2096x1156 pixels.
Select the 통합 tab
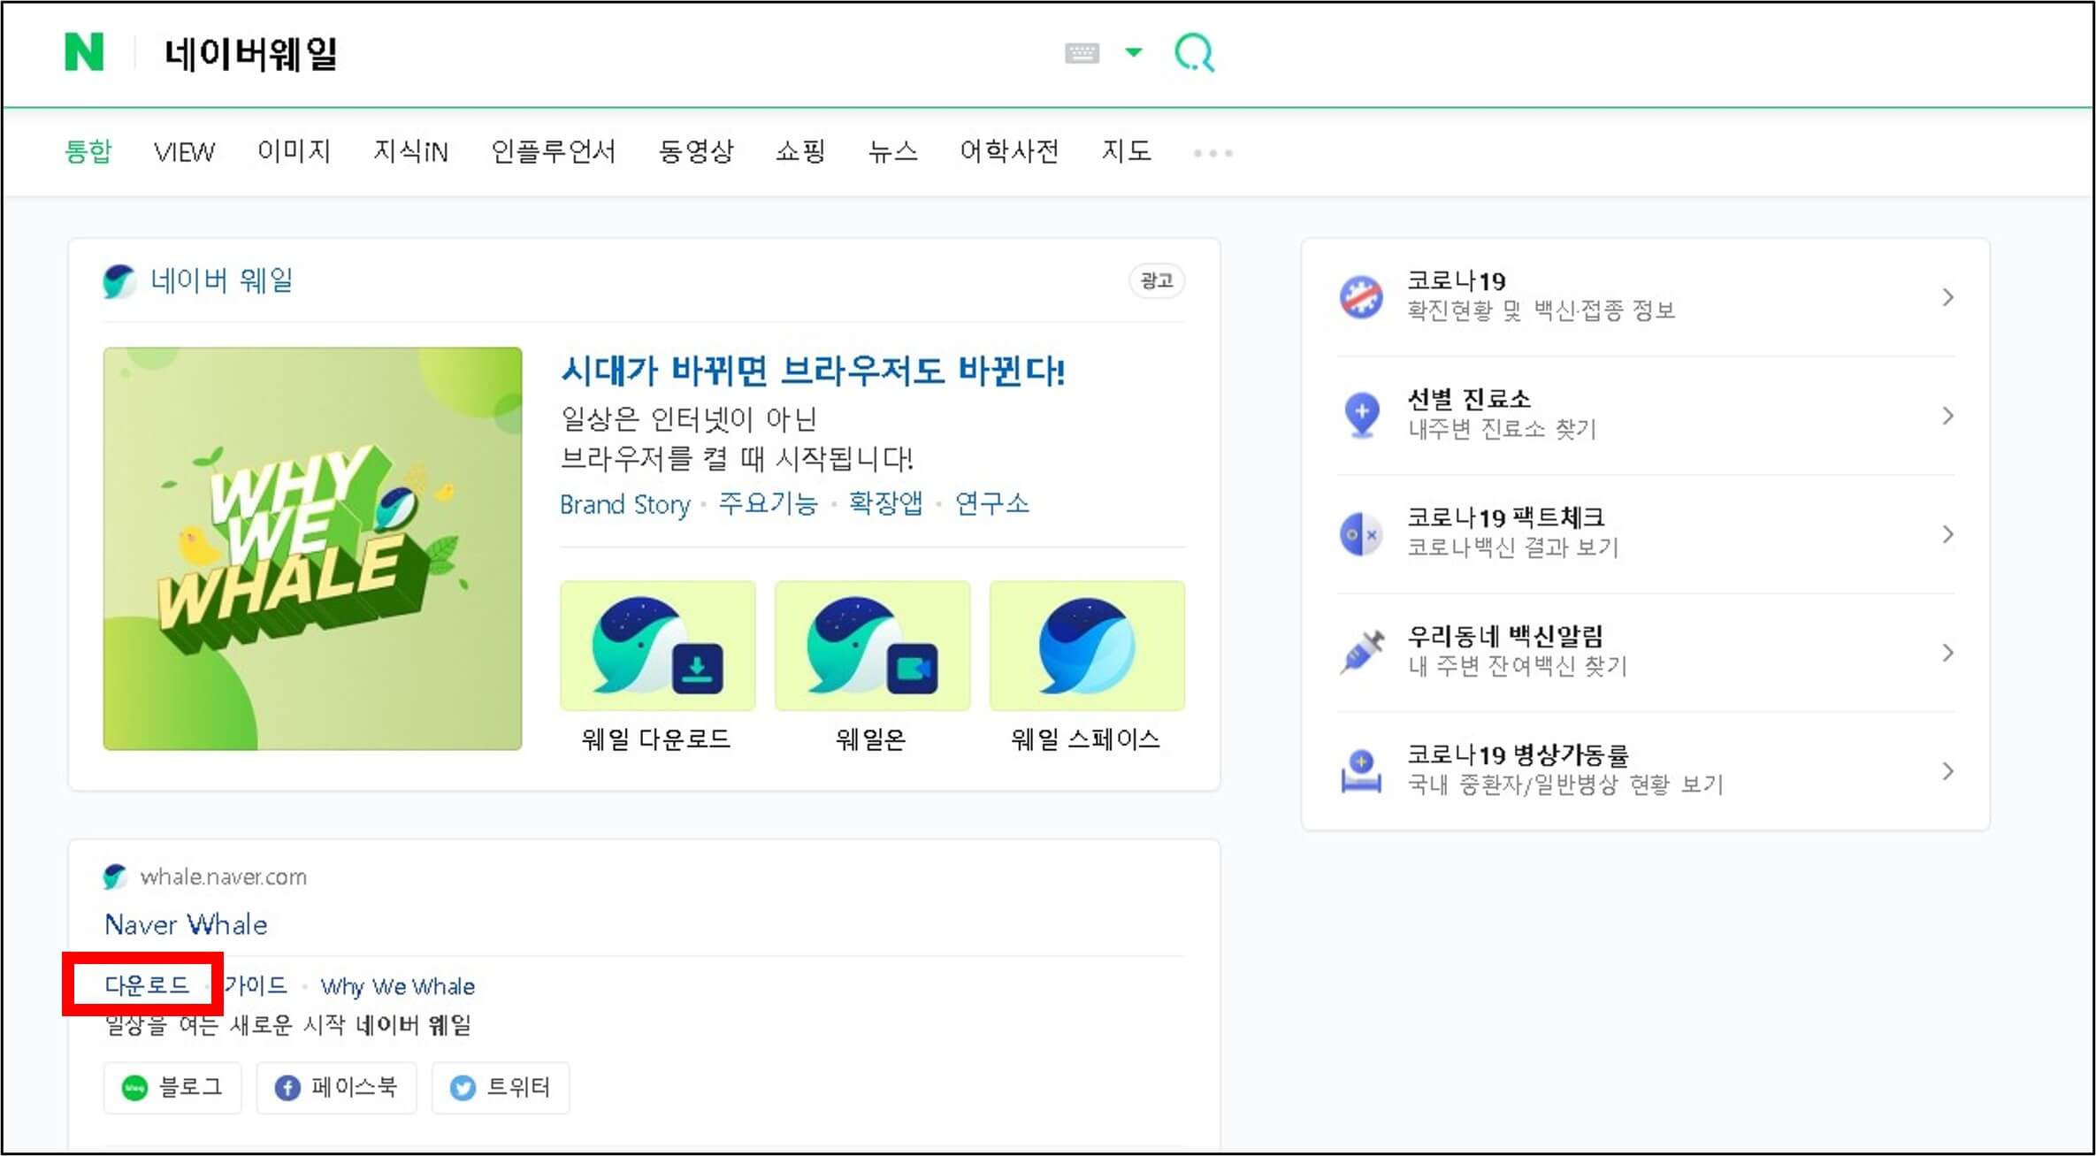click(x=88, y=151)
